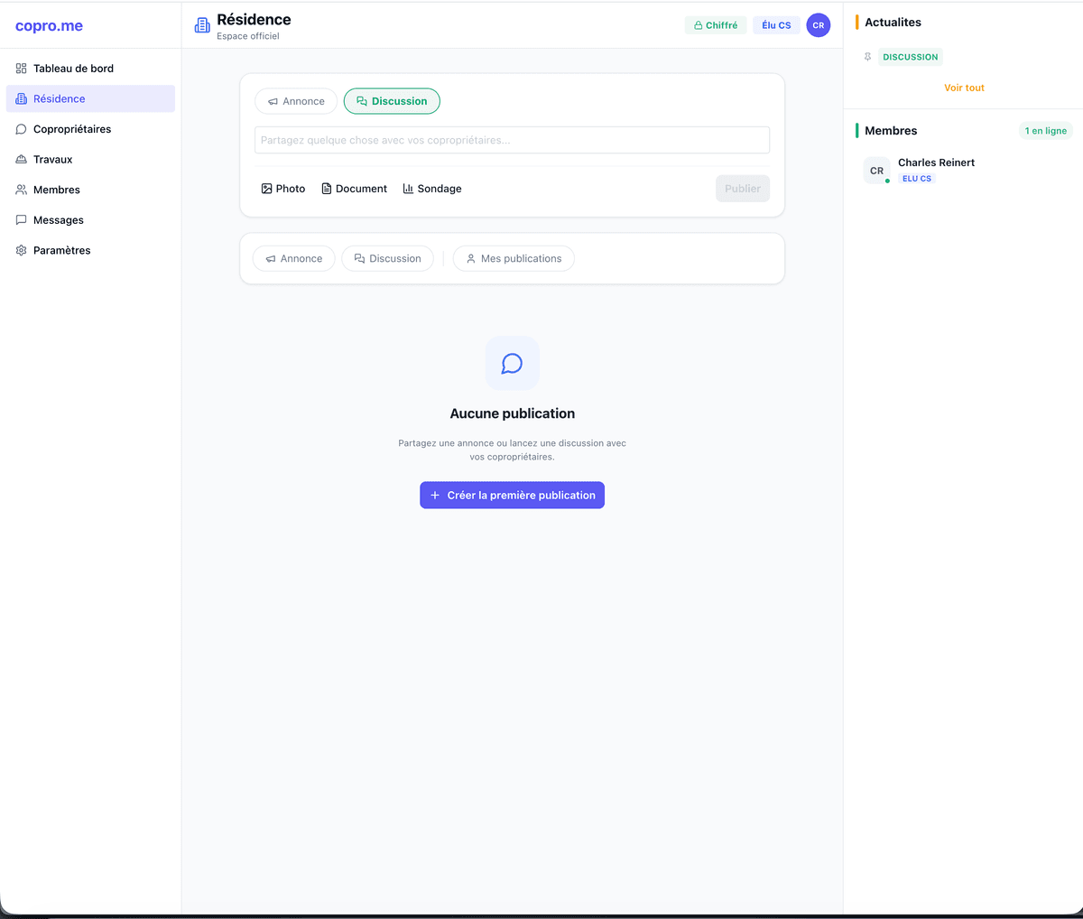Click the copro.me logo
Screen dimensions: 1083x919
[49, 26]
